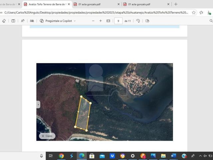The image size is (213, 160).
Task: Activate the read aloud icon
Action: pyautogui.click(x=23, y=21)
